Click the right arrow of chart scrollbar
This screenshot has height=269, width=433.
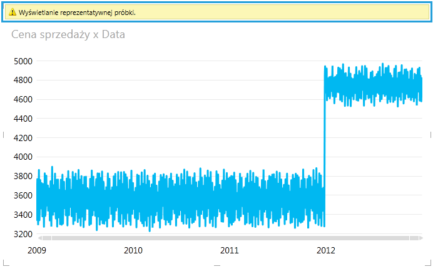[x=420, y=238]
